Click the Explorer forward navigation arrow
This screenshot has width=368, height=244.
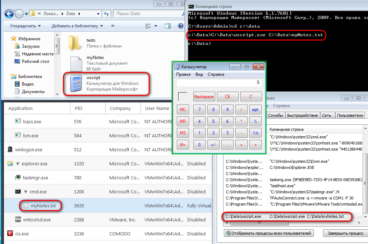click(x=19, y=14)
